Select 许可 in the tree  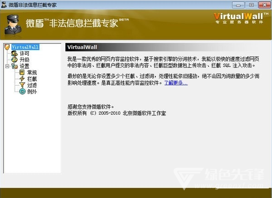pos(24,53)
